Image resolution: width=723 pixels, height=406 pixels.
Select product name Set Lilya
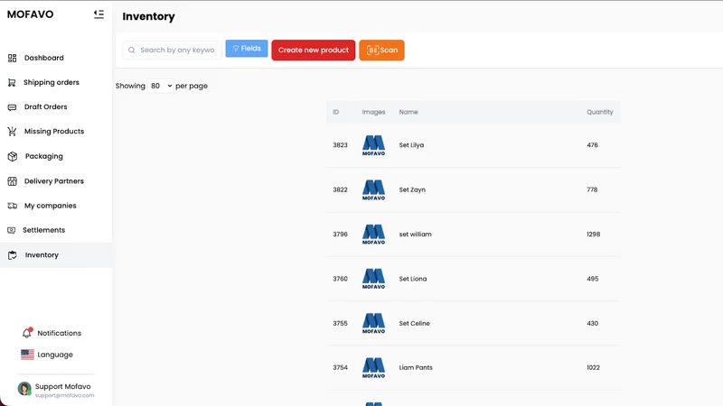(411, 145)
